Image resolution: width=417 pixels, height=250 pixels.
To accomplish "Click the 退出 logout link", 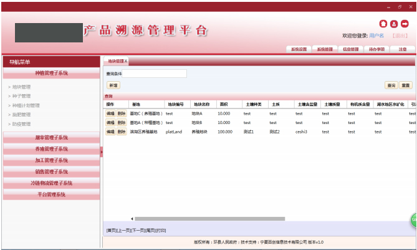I will point(400,36).
